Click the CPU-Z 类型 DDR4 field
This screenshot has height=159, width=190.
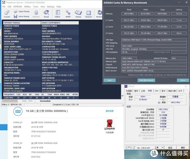click(143, 97)
